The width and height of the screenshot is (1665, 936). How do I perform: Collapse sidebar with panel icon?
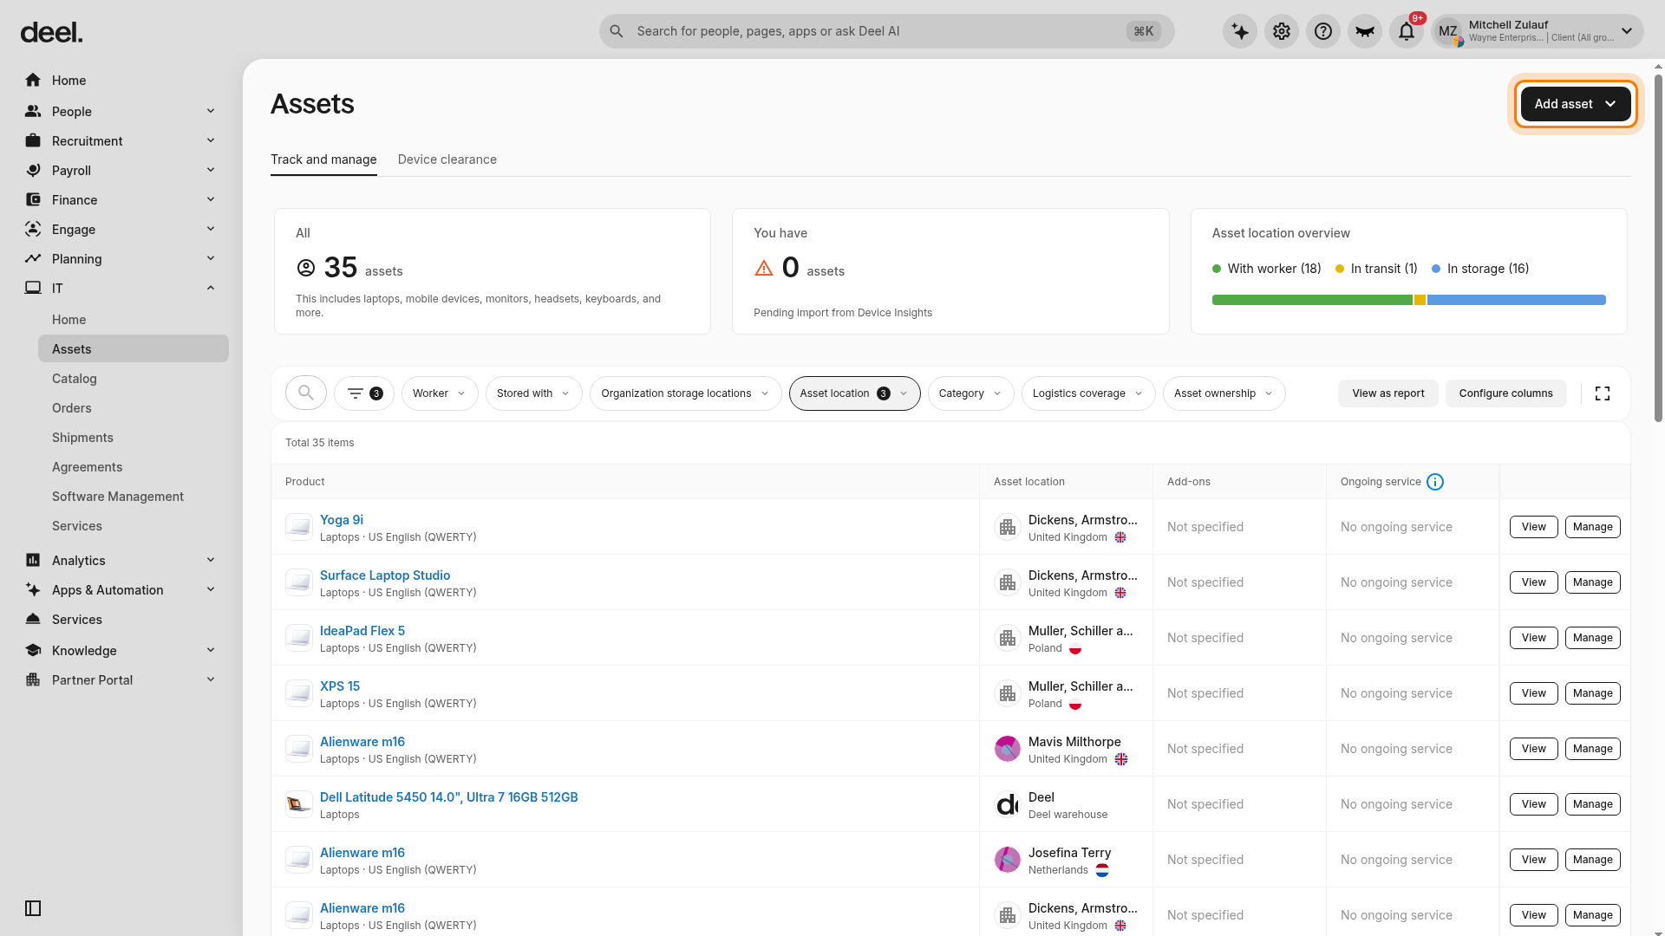[33, 908]
